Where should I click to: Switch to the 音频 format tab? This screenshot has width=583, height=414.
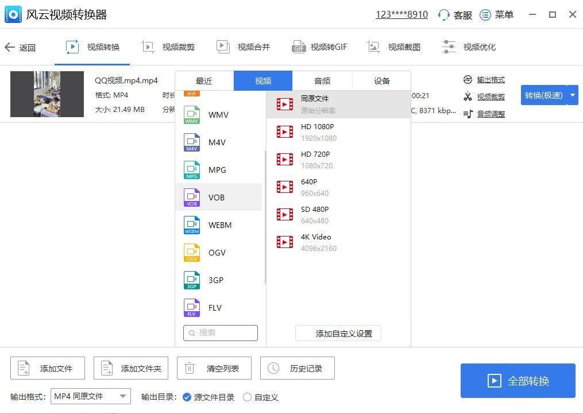click(x=322, y=80)
